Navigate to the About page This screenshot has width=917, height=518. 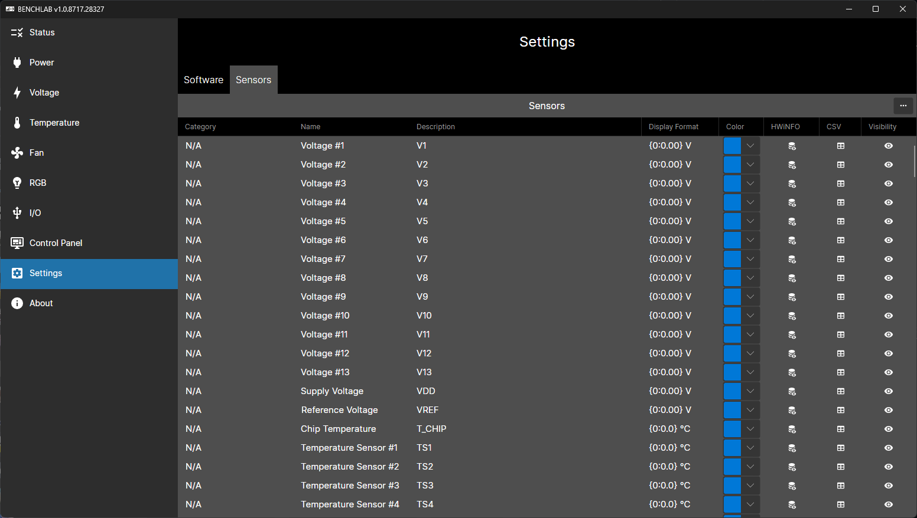coord(41,303)
